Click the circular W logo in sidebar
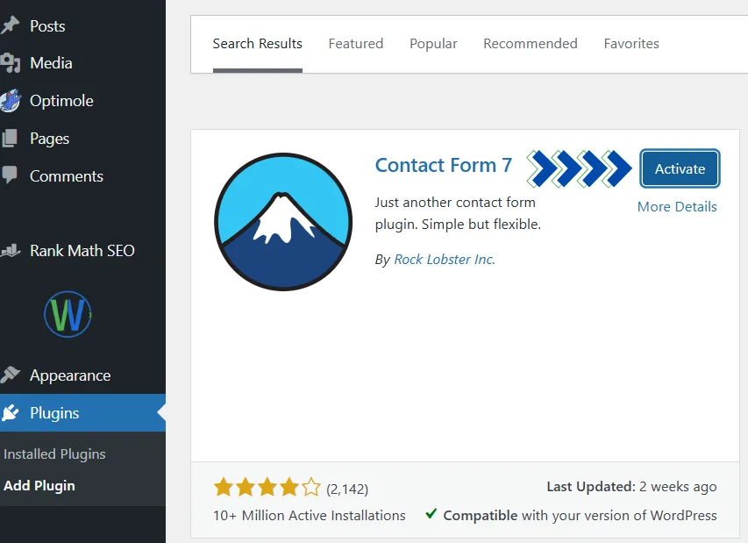This screenshot has width=748, height=543. pyautogui.click(x=68, y=313)
